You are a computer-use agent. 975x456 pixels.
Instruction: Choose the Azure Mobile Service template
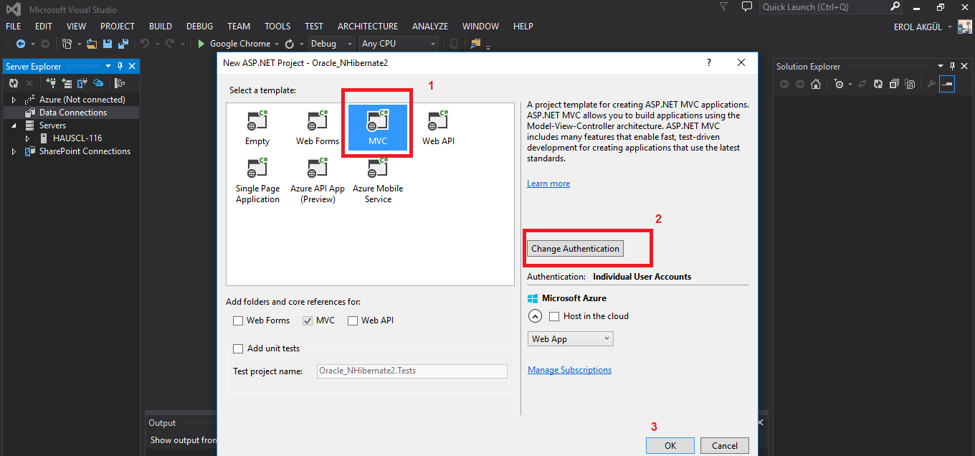click(x=378, y=169)
